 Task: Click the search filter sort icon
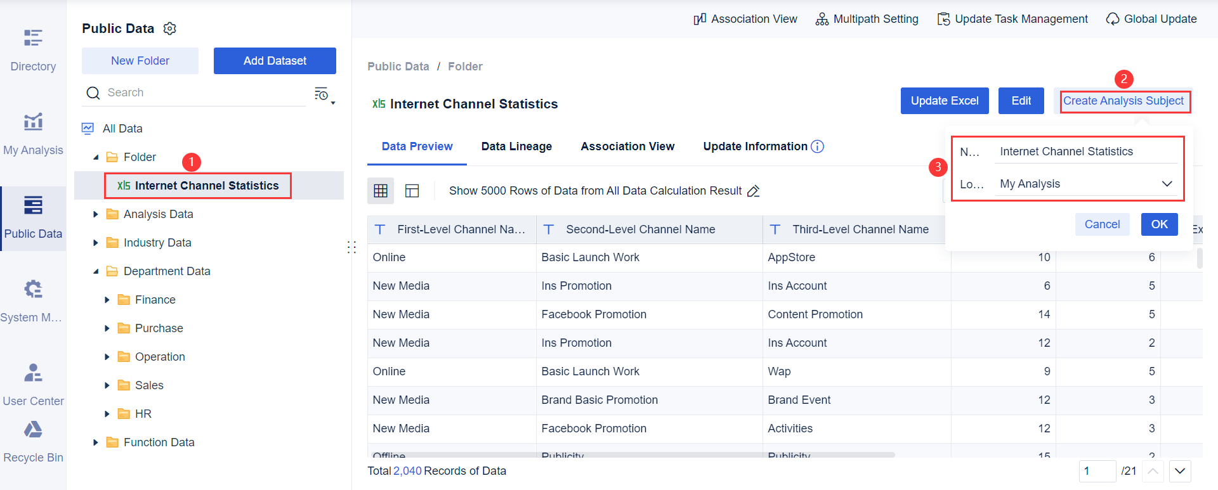tap(324, 94)
